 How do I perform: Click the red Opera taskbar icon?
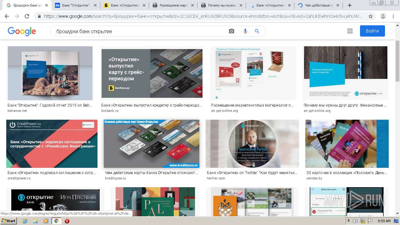[x=67, y=221]
